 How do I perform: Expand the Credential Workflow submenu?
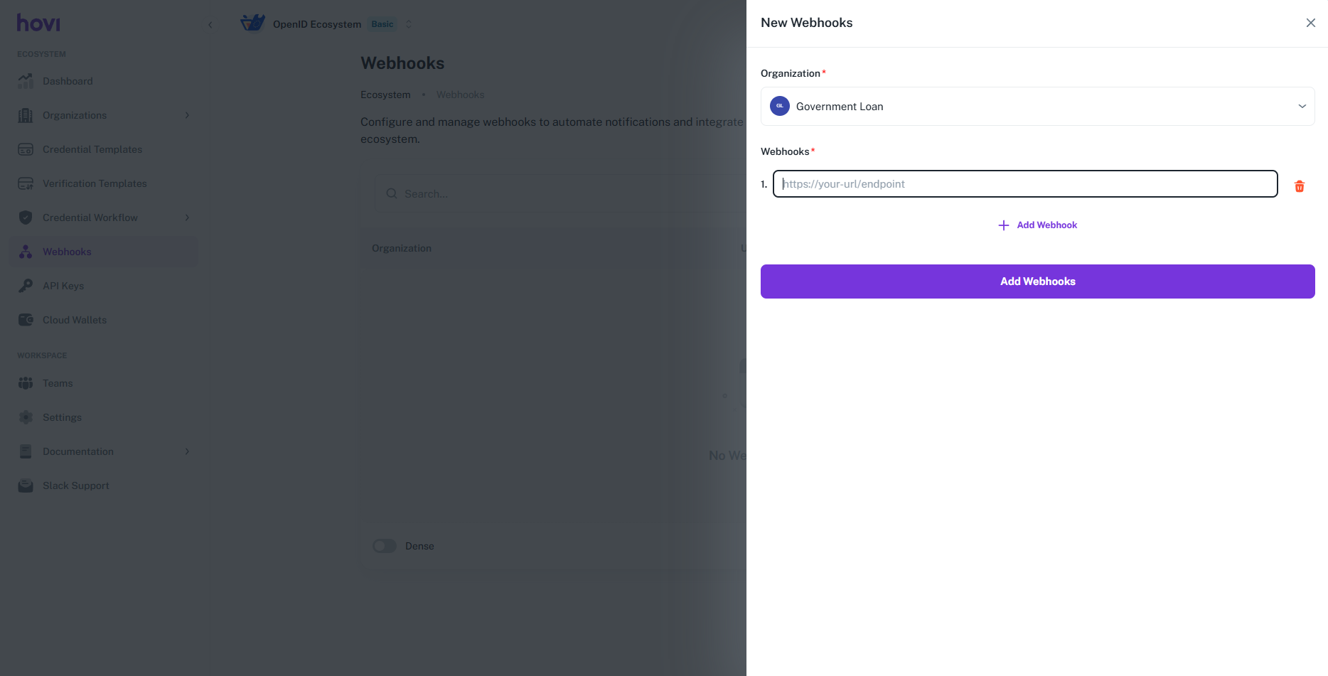pyautogui.click(x=187, y=218)
